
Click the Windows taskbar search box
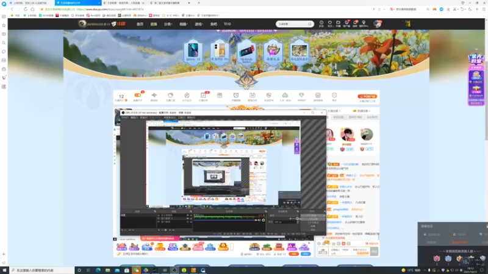(41, 270)
